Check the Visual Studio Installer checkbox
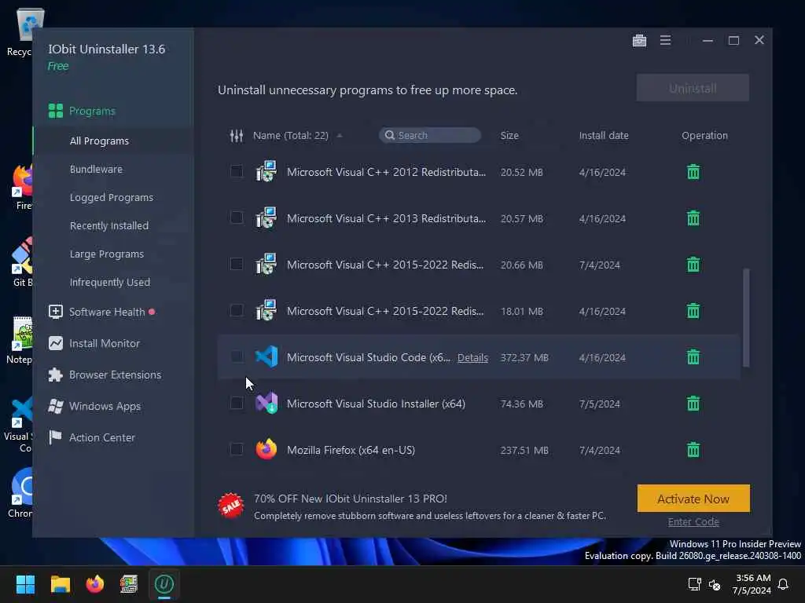This screenshot has width=805, height=603. (237, 403)
